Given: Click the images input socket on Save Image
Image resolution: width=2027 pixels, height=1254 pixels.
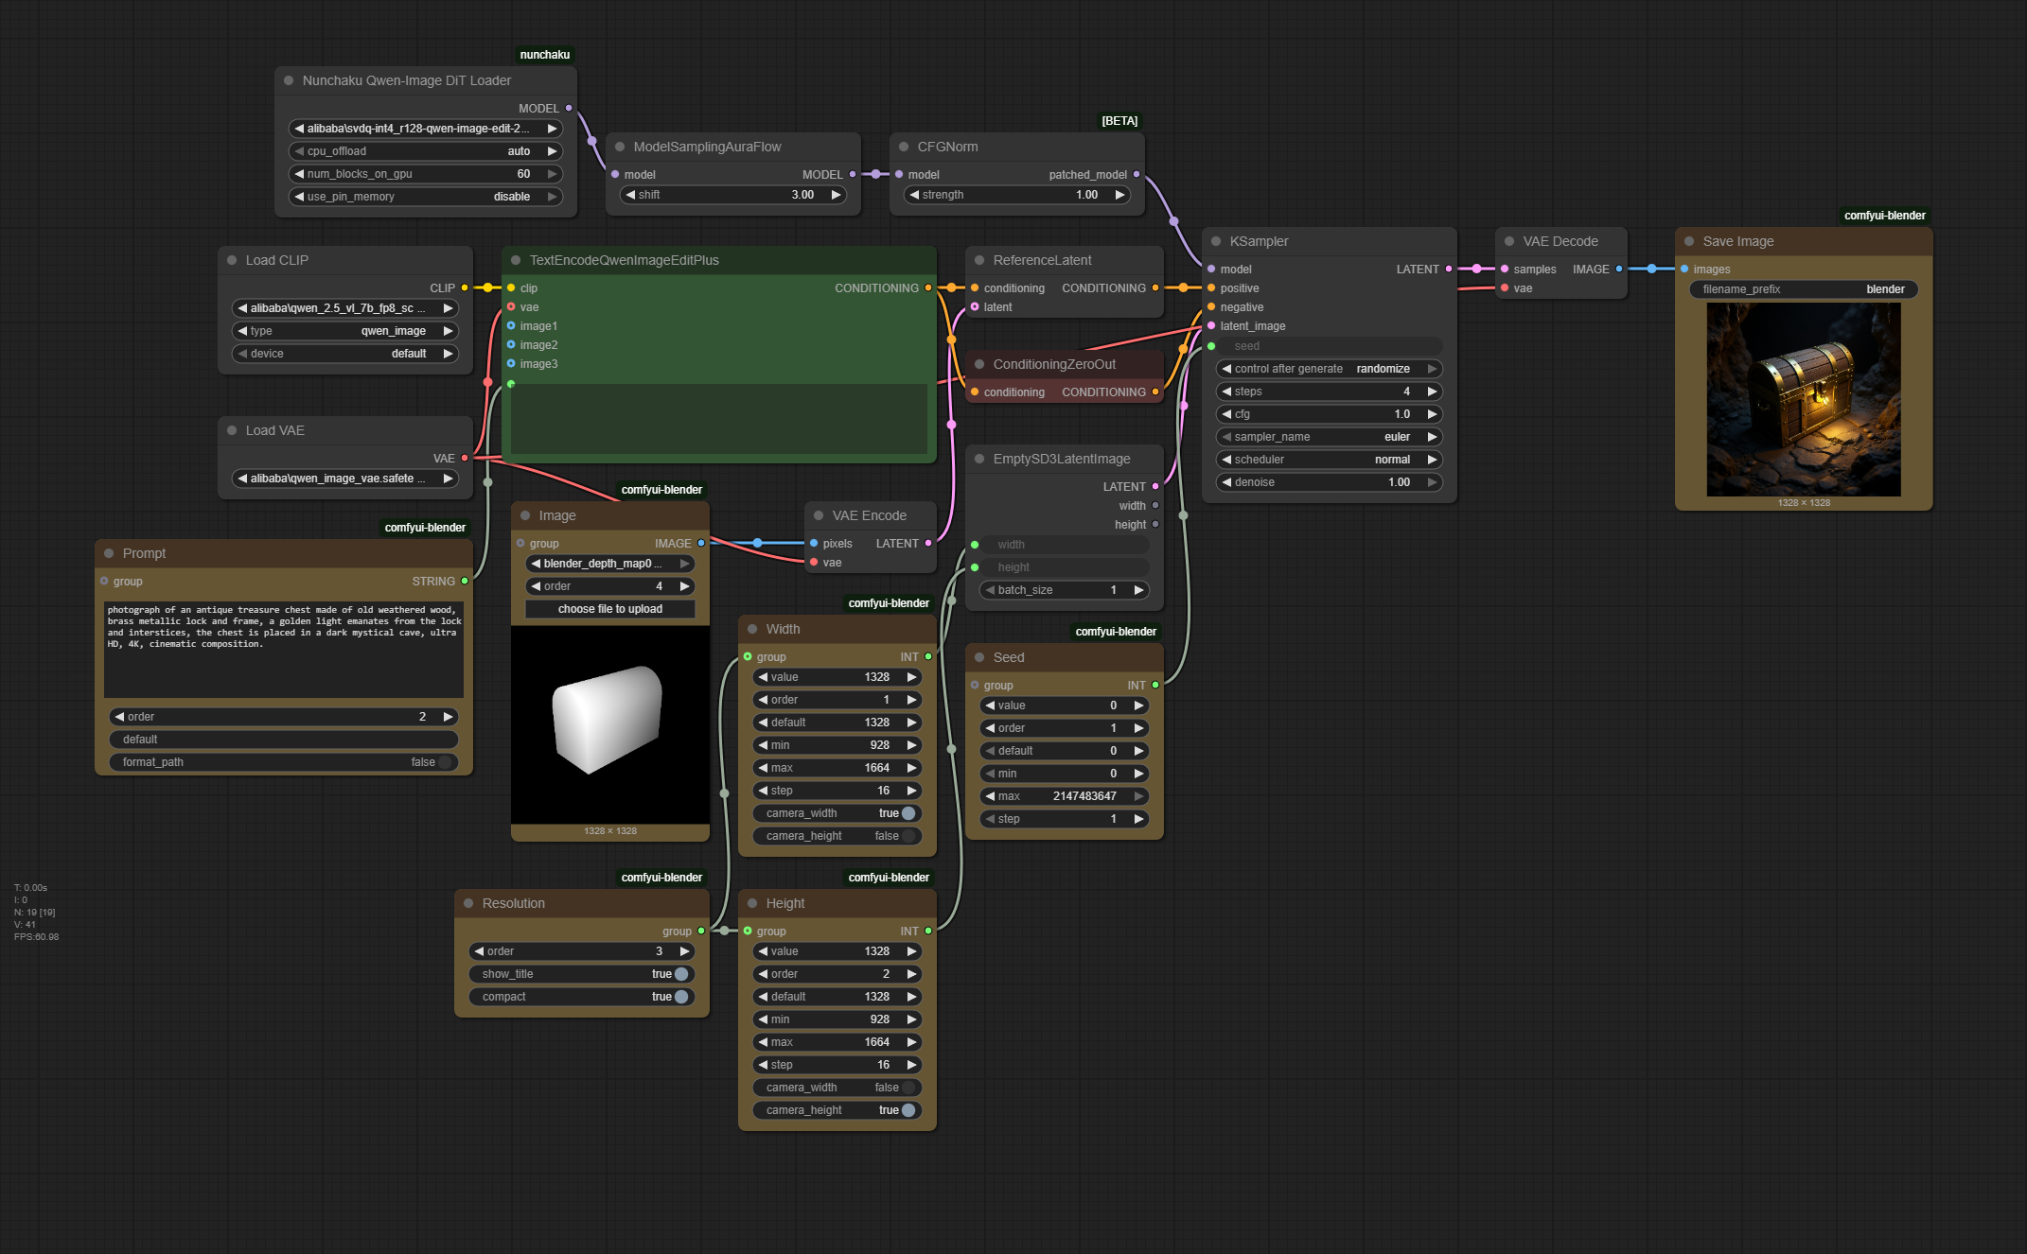Looking at the screenshot, I should coord(1684,269).
